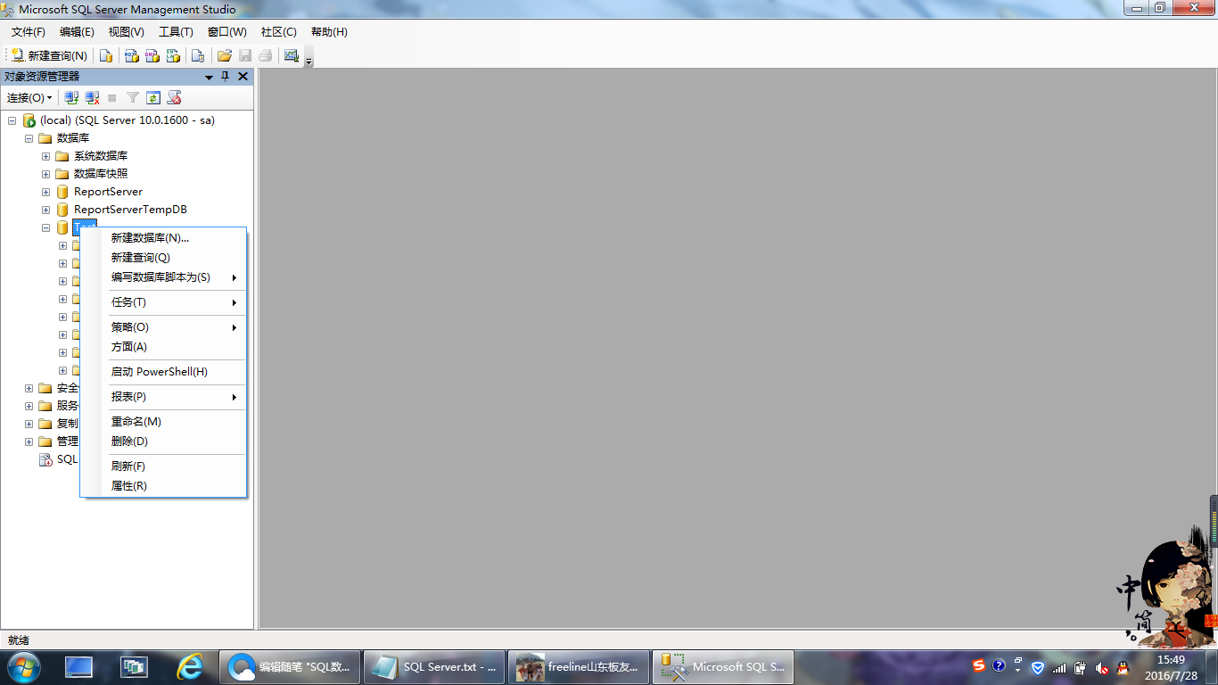
Task: Click the Filter funnel icon
Action: tap(133, 97)
